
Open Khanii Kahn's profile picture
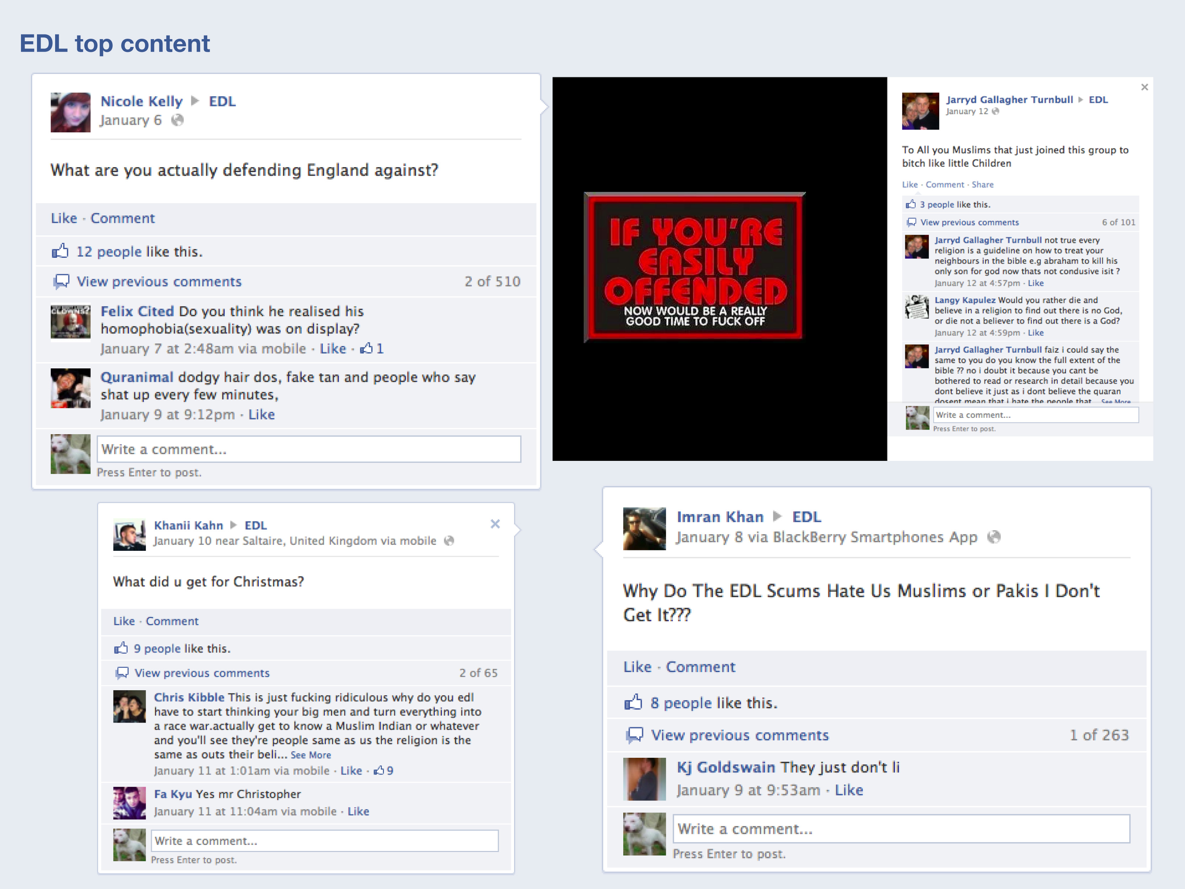[x=129, y=534]
